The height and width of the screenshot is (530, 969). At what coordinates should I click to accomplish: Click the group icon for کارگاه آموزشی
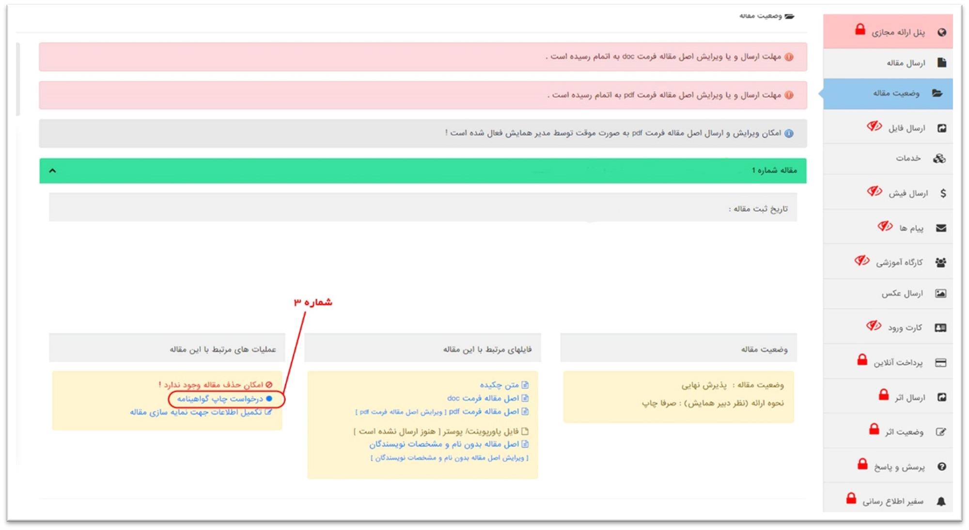[940, 263]
